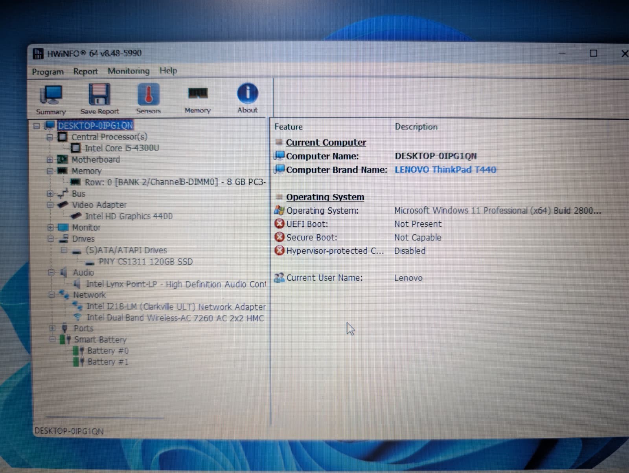
Task: Select Intel HD Graphics 4400
Action: point(129,216)
